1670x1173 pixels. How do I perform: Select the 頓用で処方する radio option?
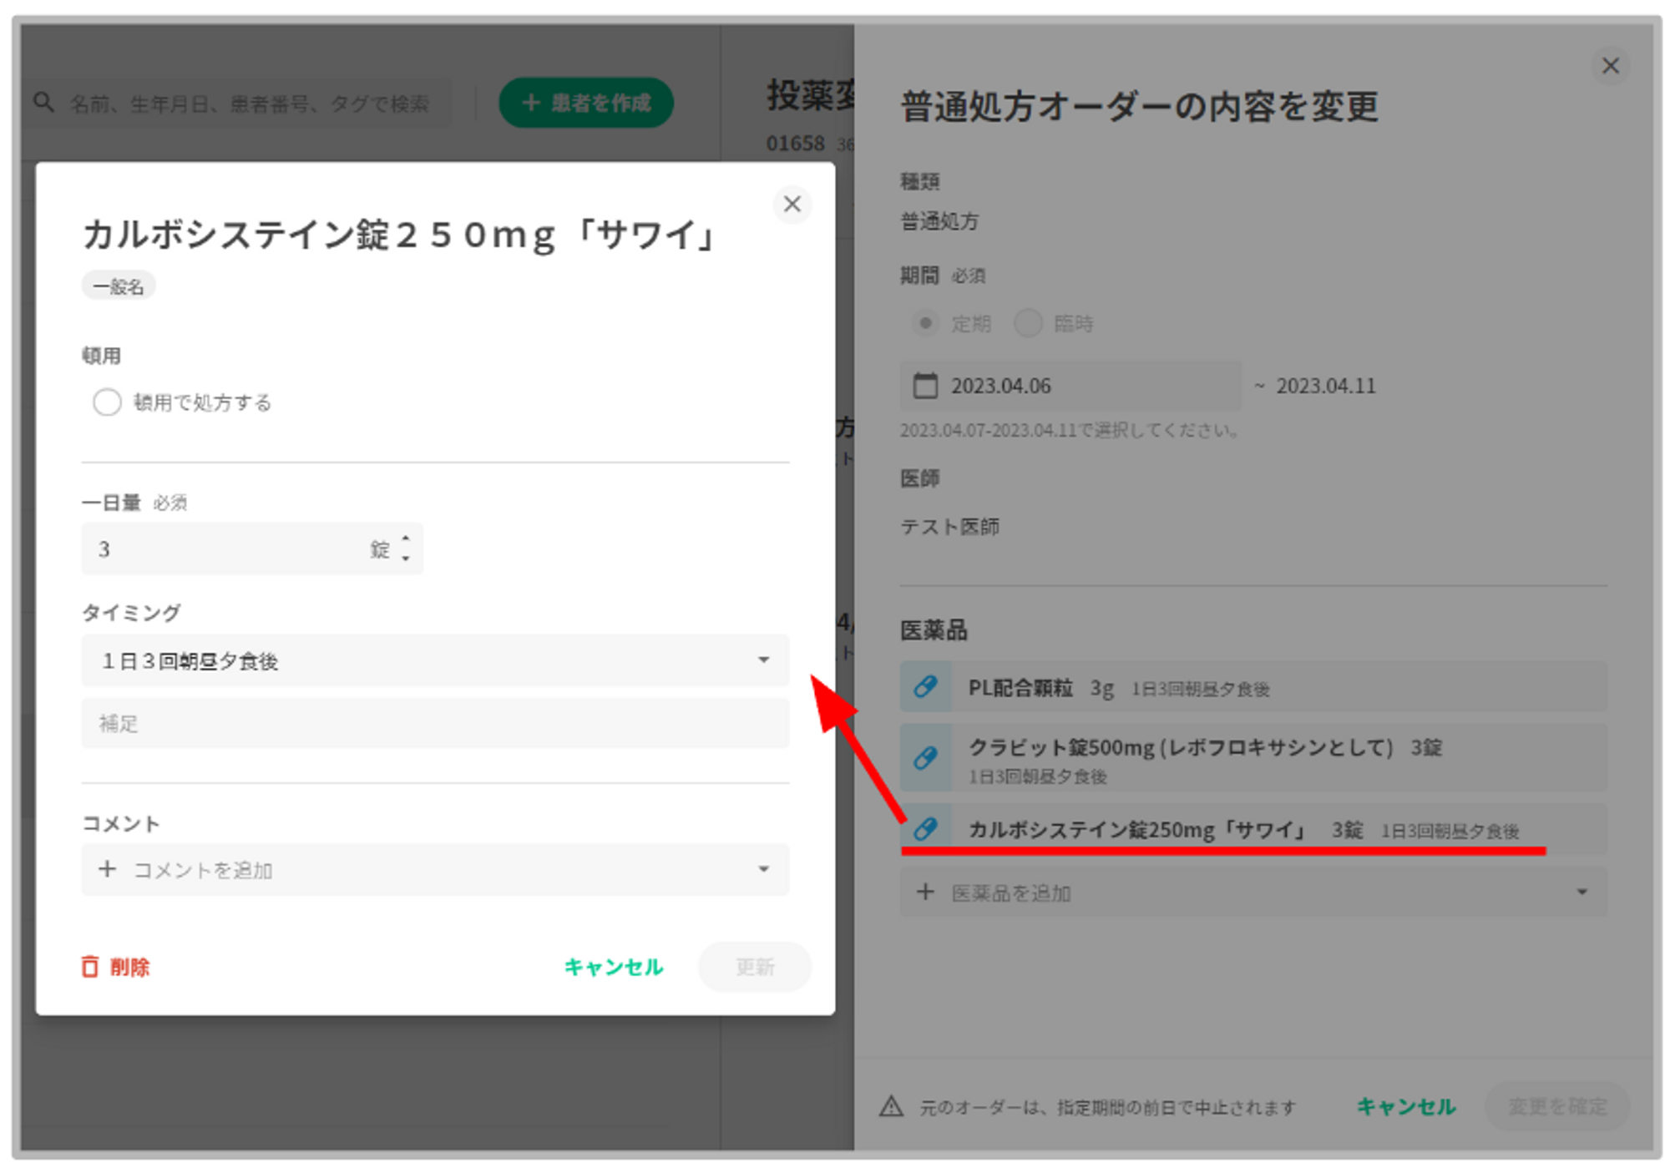click(x=107, y=402)
